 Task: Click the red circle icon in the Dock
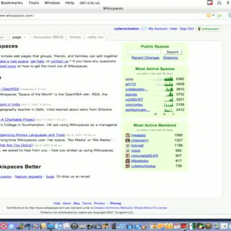(3, 226)
